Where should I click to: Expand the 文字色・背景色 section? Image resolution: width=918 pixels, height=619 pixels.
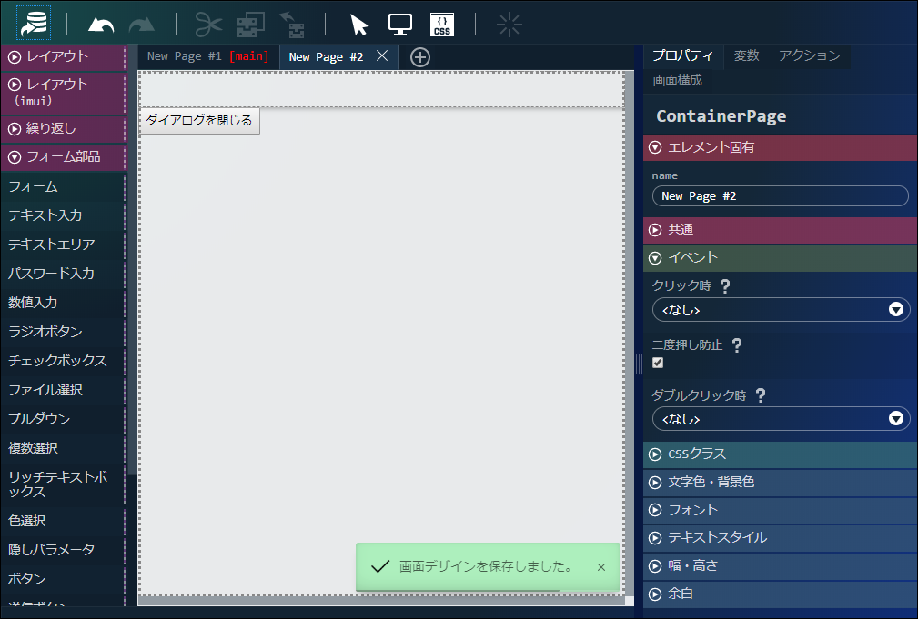780,482
